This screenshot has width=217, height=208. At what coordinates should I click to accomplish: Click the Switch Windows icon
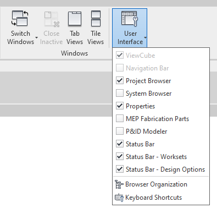pos(20,18)
